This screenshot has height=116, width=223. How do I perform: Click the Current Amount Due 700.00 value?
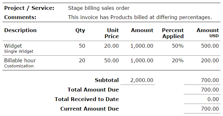click(x=210, y=109)
